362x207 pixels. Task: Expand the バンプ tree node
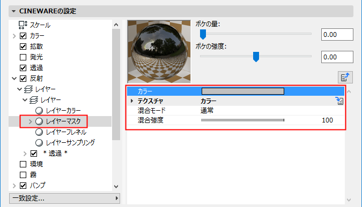point(14,186)
